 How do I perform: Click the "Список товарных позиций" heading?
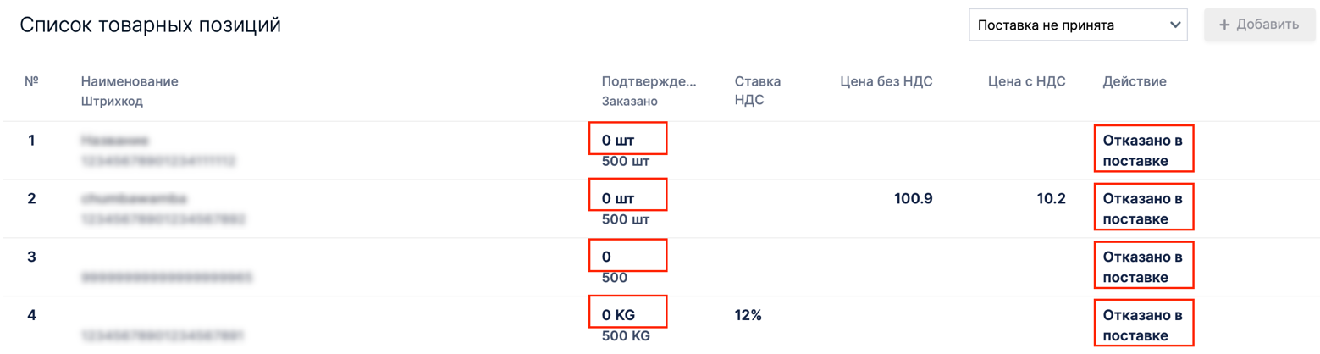(151, 25)
